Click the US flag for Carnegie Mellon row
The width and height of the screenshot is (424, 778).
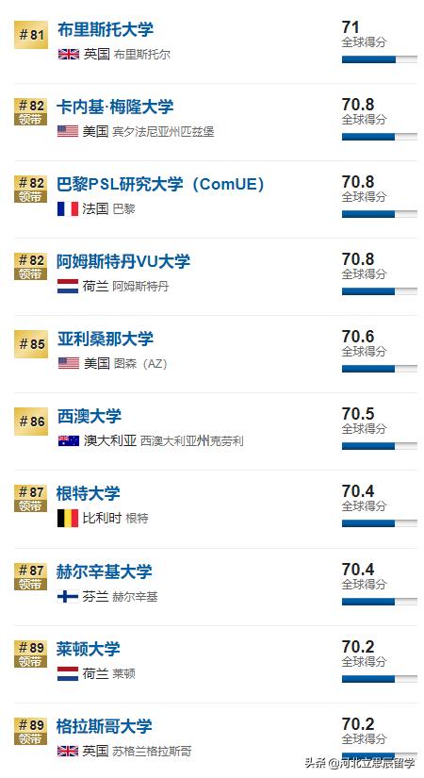coord(68,131)
